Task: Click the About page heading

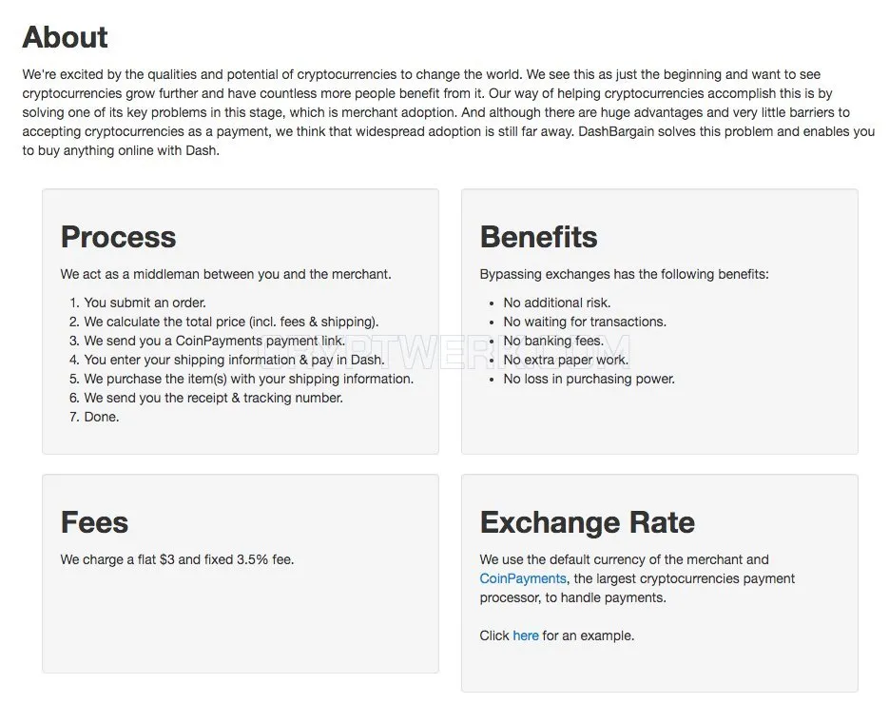Action: (x=66, y=37)
